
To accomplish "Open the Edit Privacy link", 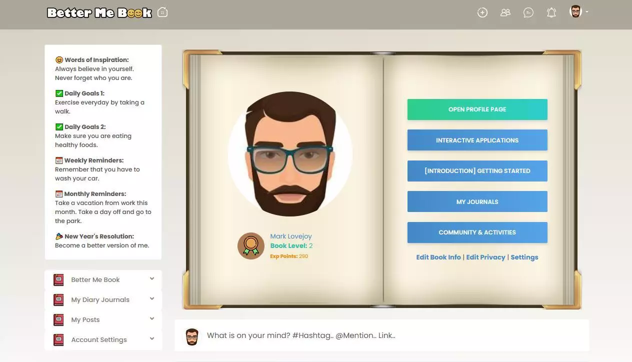I will 485,257.
